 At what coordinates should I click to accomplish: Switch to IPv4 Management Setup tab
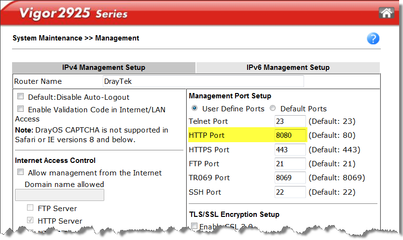tap(104, 67)
